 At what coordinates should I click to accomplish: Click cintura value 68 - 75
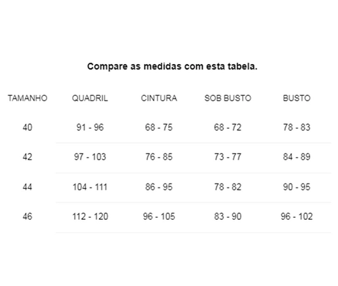click(159, 127)
